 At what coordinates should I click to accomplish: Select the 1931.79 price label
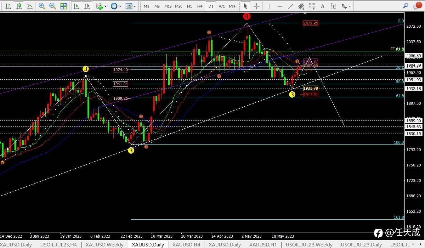tap(310, 88)
